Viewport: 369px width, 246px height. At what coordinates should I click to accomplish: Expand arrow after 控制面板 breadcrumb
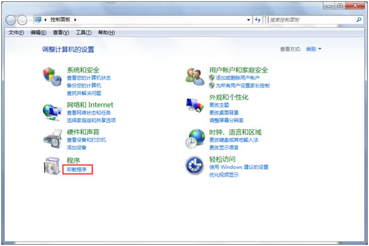75,20
